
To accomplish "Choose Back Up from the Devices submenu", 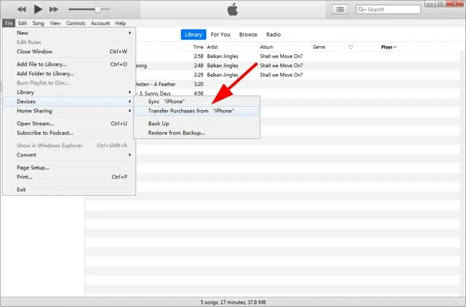I will coord(158,123).
